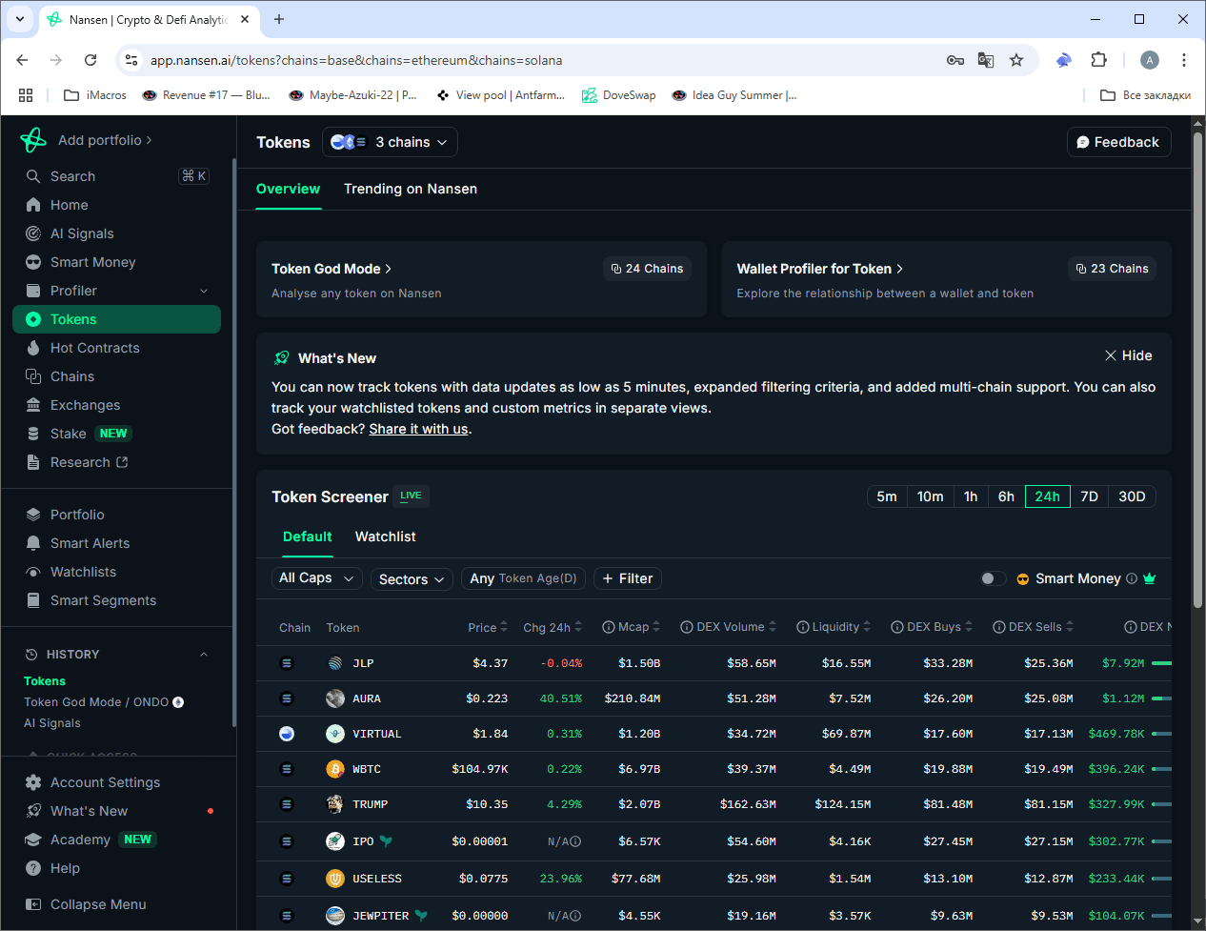Screen dimensions: 1206x931
Task: Select Tokens in sidebar menu
Action: [x=117, y=319]
